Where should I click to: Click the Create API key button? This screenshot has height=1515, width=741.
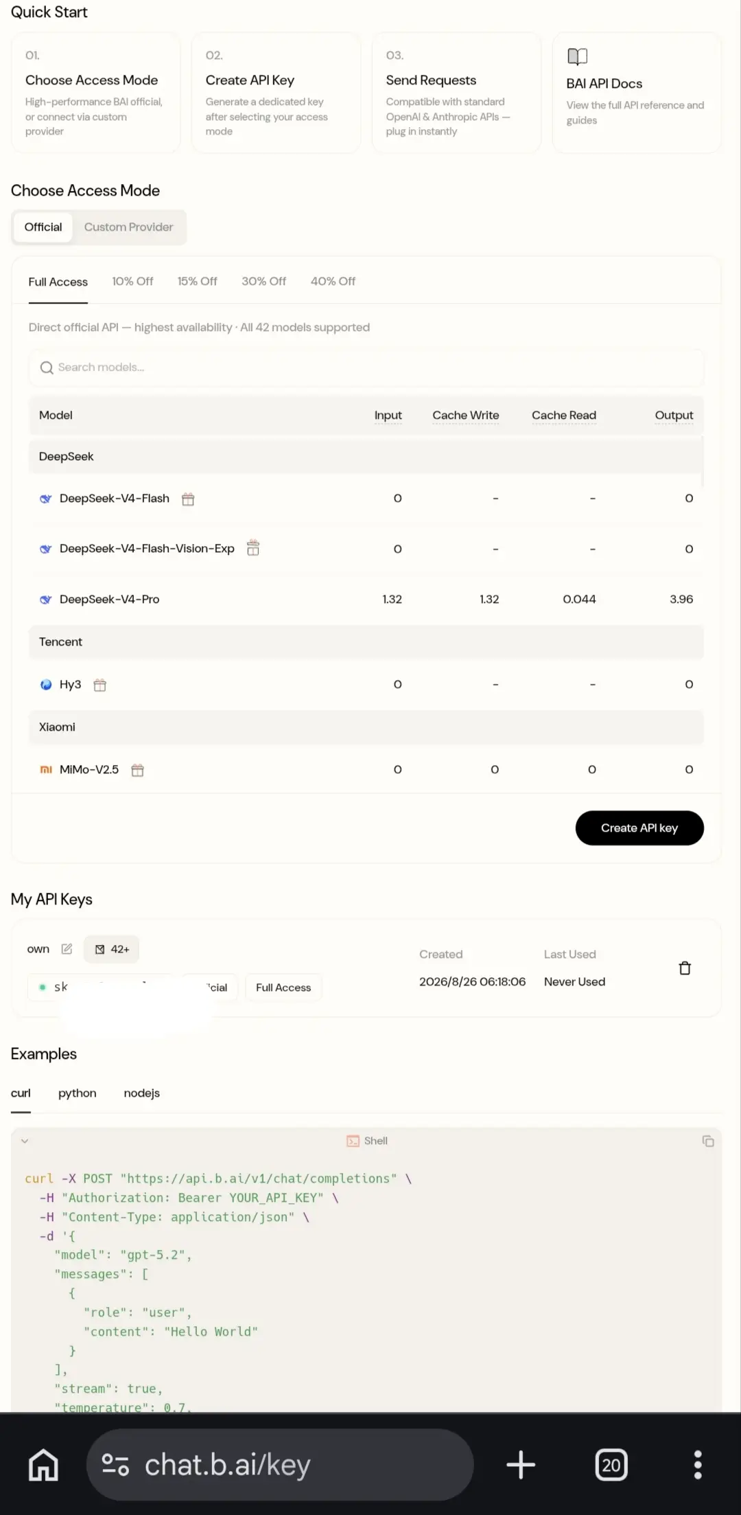coord(639,828)
